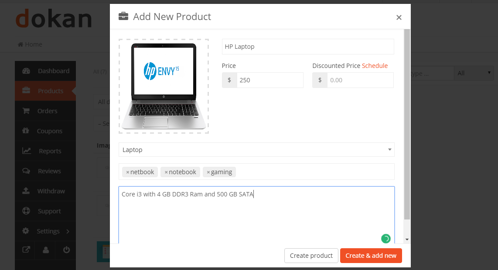Open the All filter dropdown behind dialog

tap(474, 73)
